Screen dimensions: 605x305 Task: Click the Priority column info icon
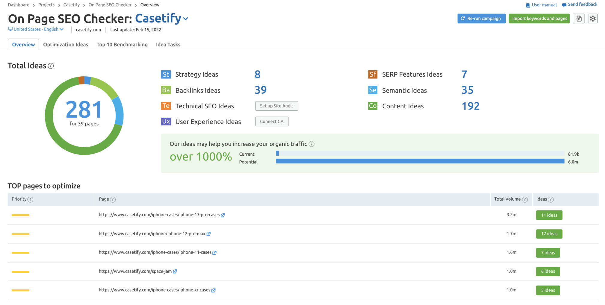[x=30, y=200]
